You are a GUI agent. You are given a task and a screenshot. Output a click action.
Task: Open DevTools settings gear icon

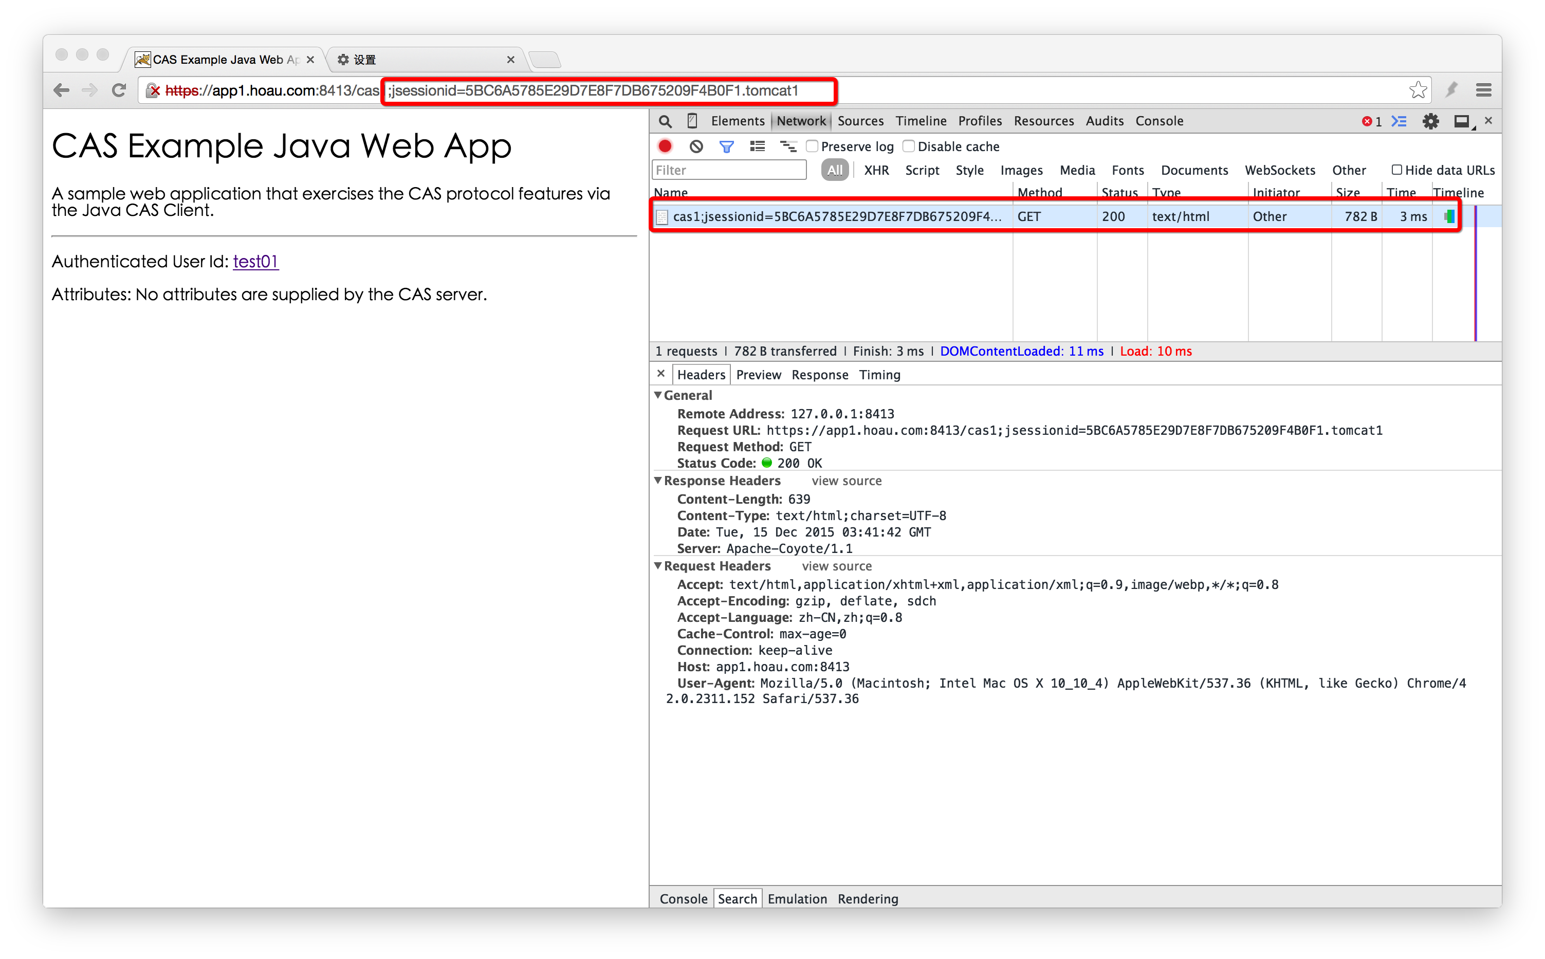[1430, 121]
